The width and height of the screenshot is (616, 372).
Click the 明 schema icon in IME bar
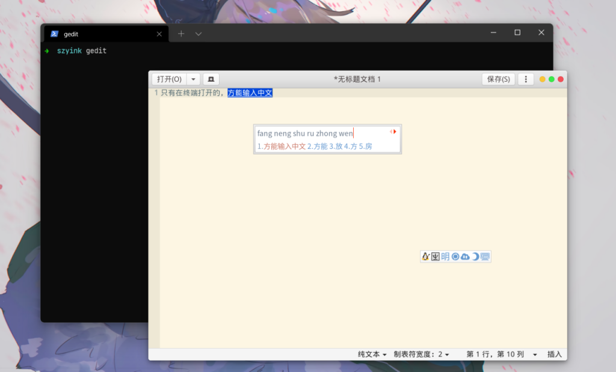[445, 257]
